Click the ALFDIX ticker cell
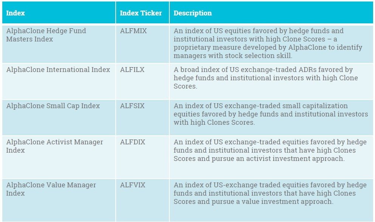 132,142
